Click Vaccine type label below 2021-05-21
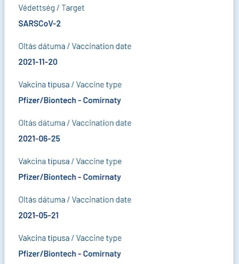239x264 pixels. [x=70, y=238]
